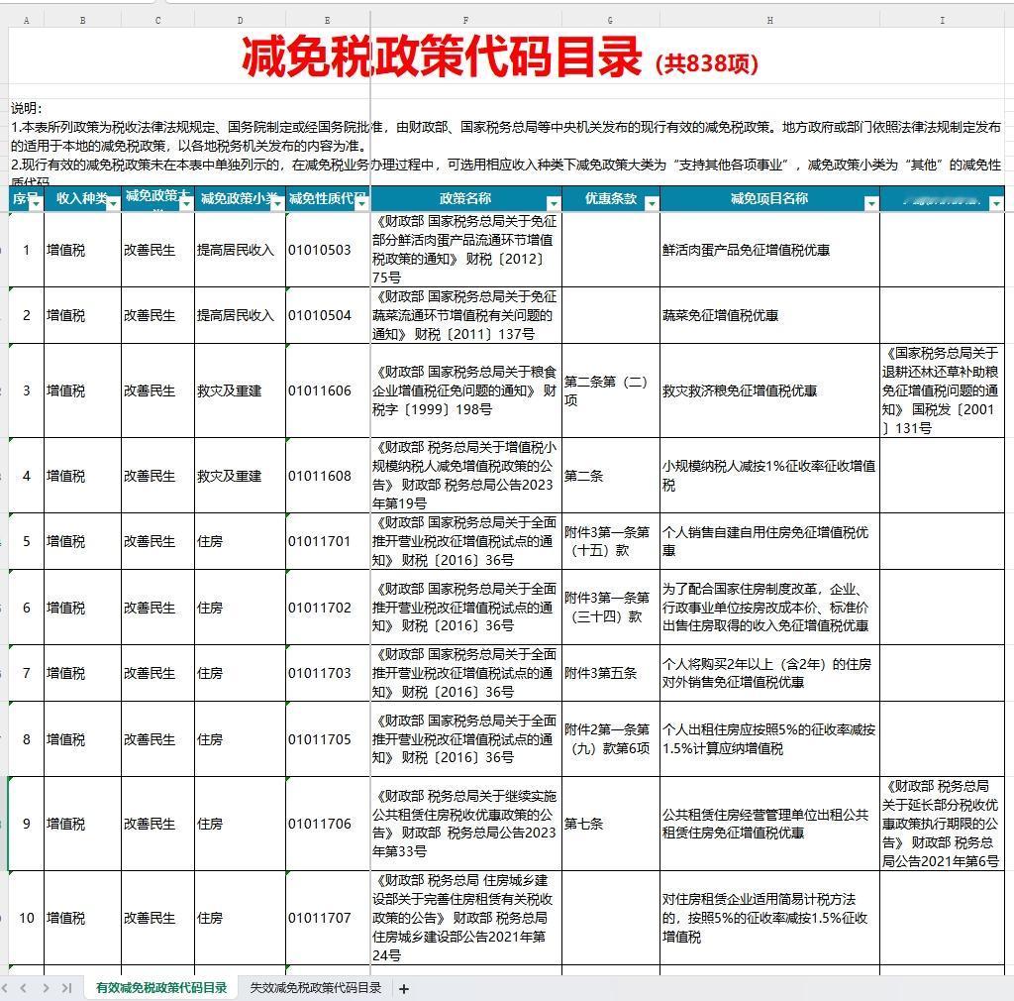Click cell 救灾救济粮免征增值税优惠

click(769, 390)
